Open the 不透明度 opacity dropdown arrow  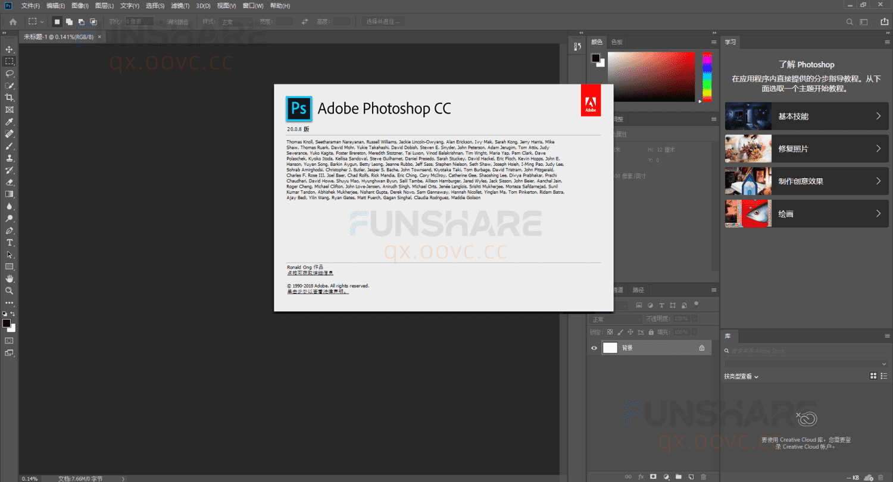coord(694,319)
